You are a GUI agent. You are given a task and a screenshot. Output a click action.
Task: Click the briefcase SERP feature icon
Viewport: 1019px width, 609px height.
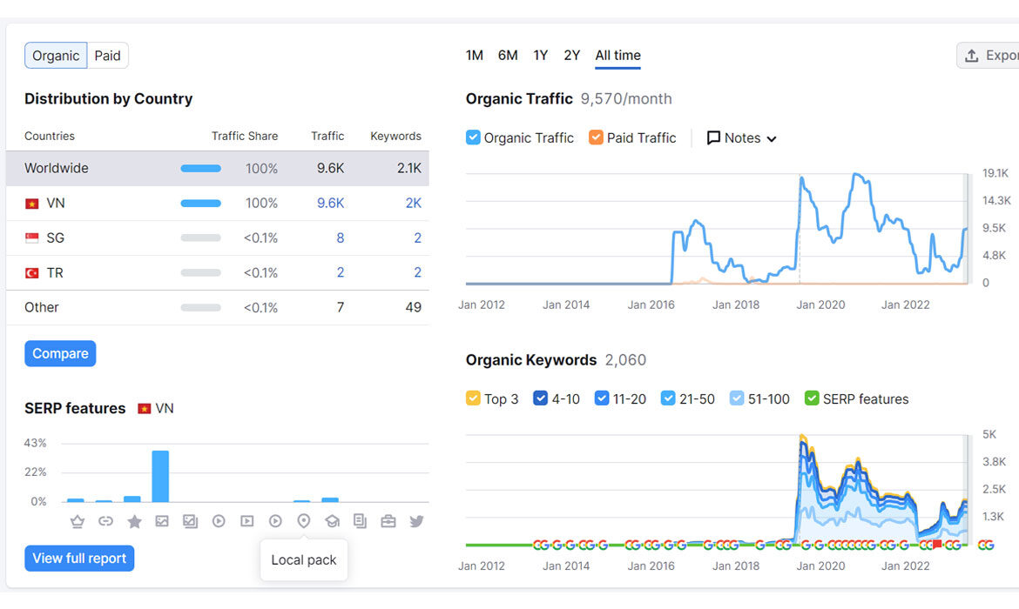pyautogui.click(x=388, y=521)
